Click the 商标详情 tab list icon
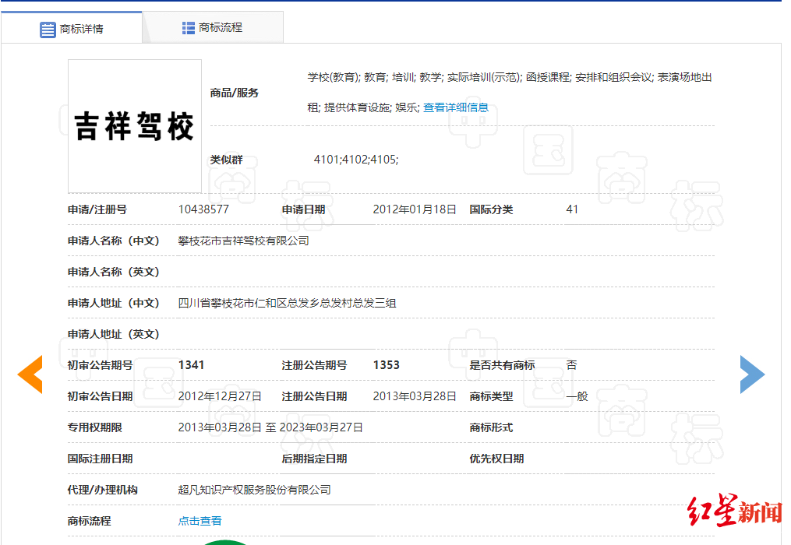Screen dimensions: 791x545 click(x=48, y=30)
